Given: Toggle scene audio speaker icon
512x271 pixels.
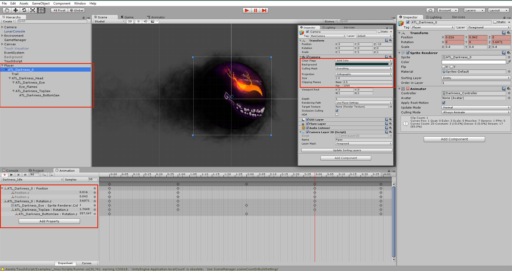Looking at the screenshot, I should click(x=145, y=22).
